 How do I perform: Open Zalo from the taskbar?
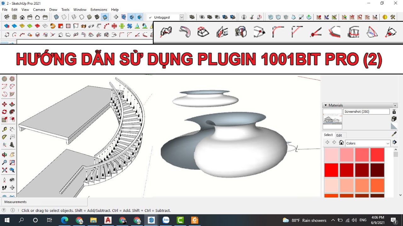pos(166,220)
